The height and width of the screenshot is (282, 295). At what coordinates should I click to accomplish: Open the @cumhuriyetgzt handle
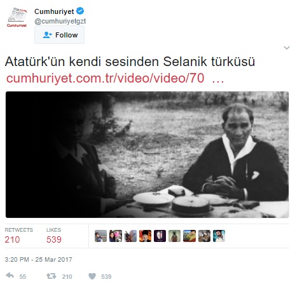[x=60, y=21]
